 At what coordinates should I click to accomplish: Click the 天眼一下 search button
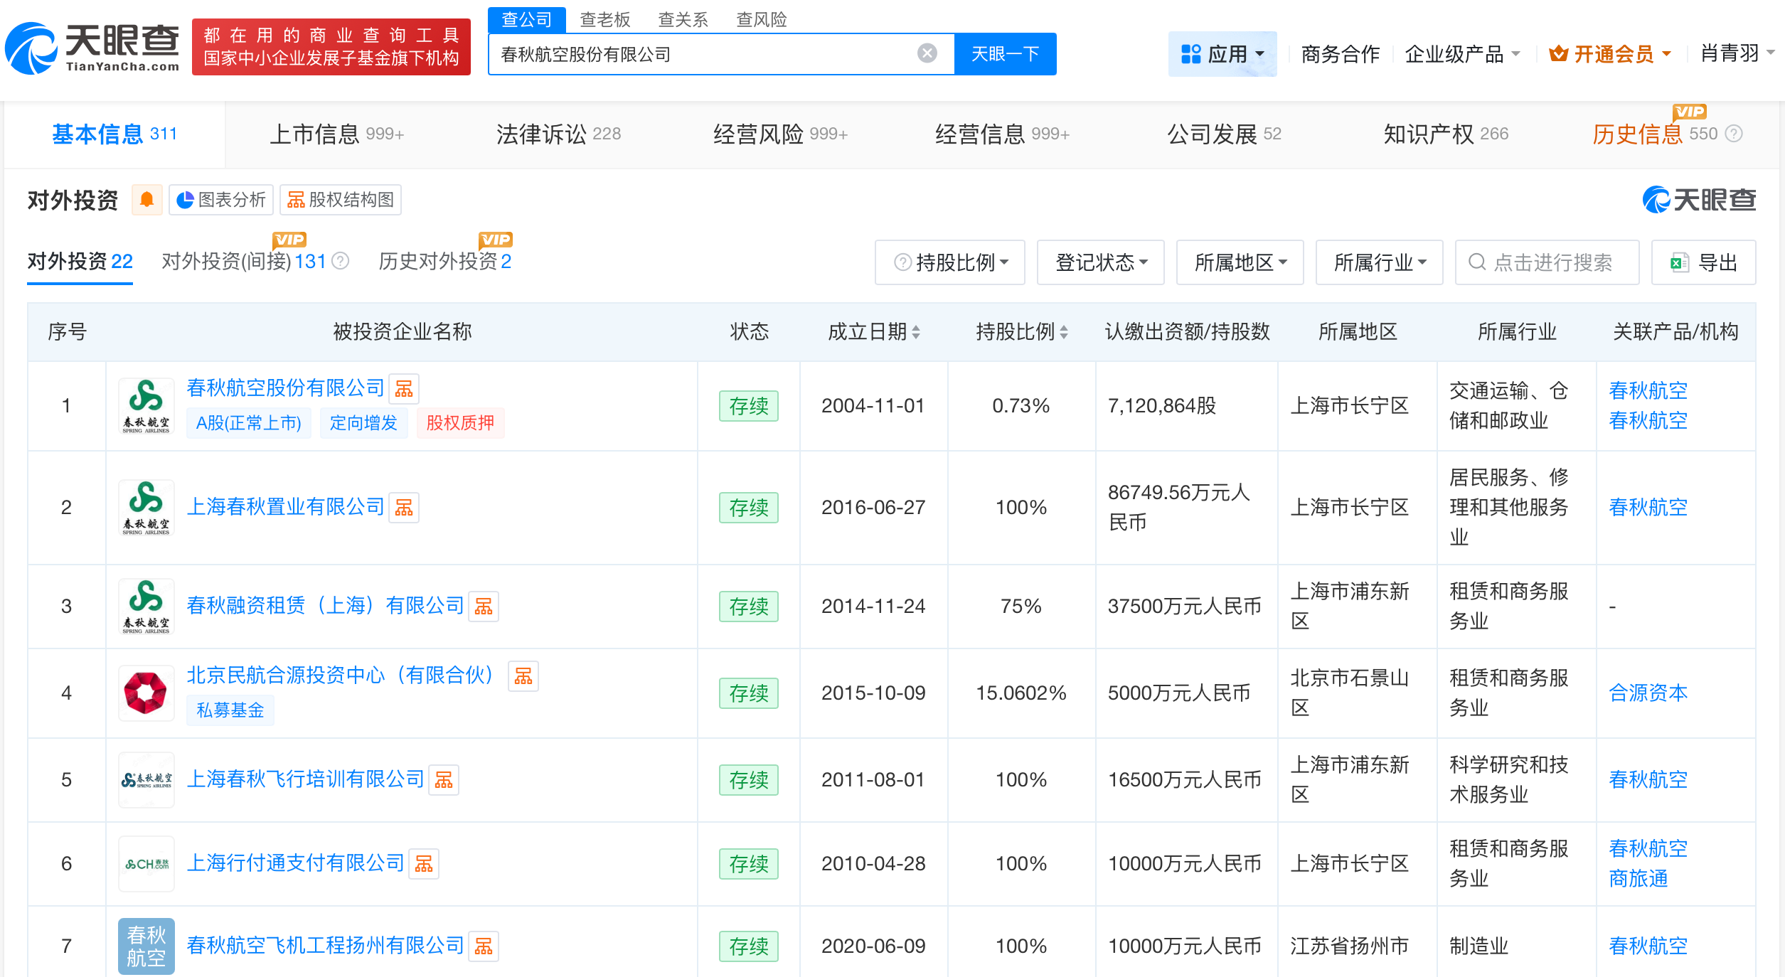(1005, 53)
